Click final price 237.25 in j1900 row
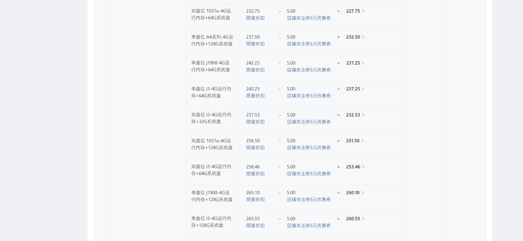 tap(353, 63)
